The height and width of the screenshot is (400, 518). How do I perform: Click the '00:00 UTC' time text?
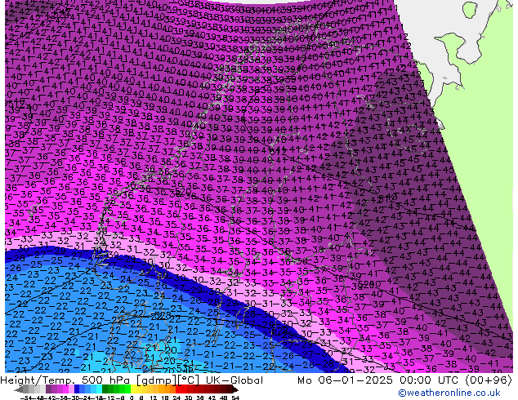(429, 380)
